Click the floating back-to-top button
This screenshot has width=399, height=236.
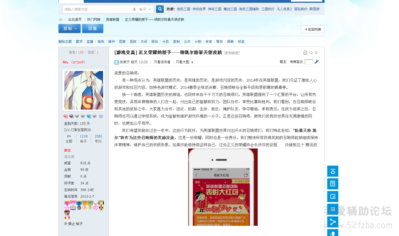(x=333, y=171)
